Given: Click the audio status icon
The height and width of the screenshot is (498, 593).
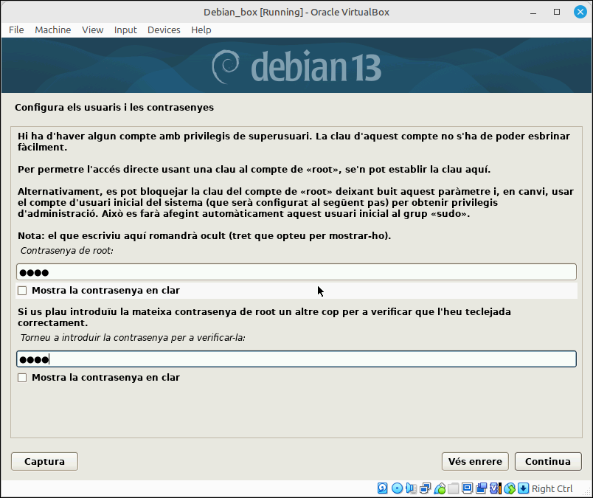Looking at the screenshot, I should coord(411,488).
